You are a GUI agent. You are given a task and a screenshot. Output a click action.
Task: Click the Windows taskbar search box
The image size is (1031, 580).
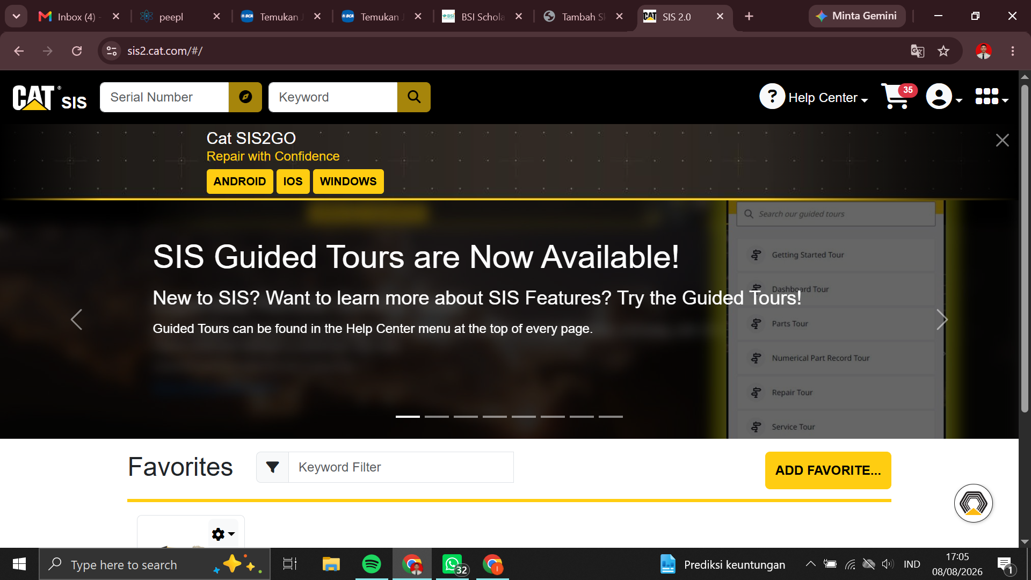point(155,564)
